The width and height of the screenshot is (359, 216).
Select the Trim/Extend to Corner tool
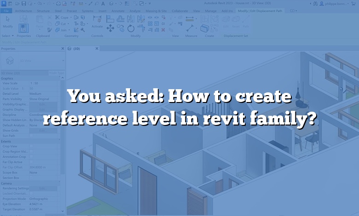coord(141,28)
